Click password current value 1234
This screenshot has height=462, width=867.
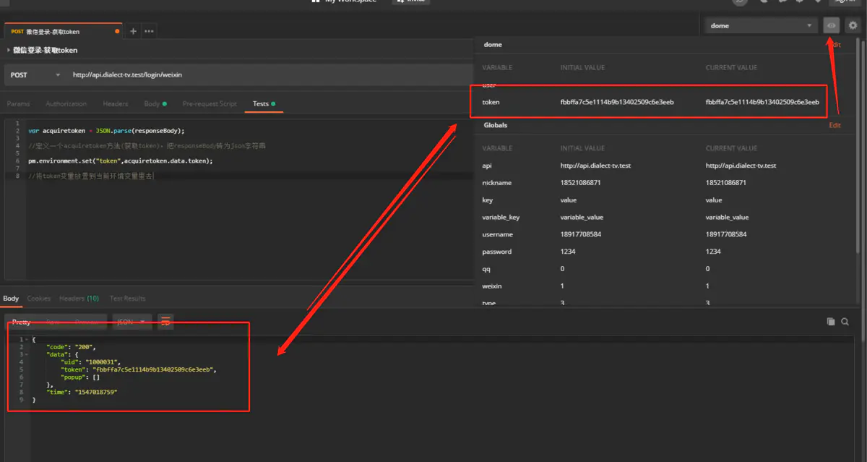pyautogui.click(x=713, y=252)
